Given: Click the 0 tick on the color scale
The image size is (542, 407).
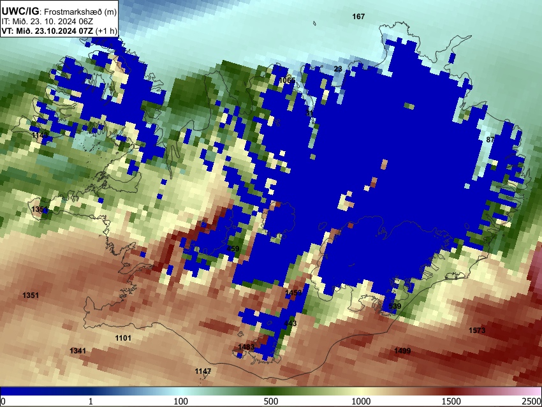Looking at the screenshot, I should point(3,401).
